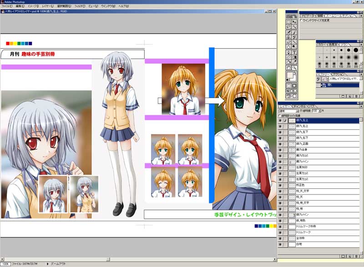Hide the 校正色 layer
364x267 pixels.
[x=280, y=185]
